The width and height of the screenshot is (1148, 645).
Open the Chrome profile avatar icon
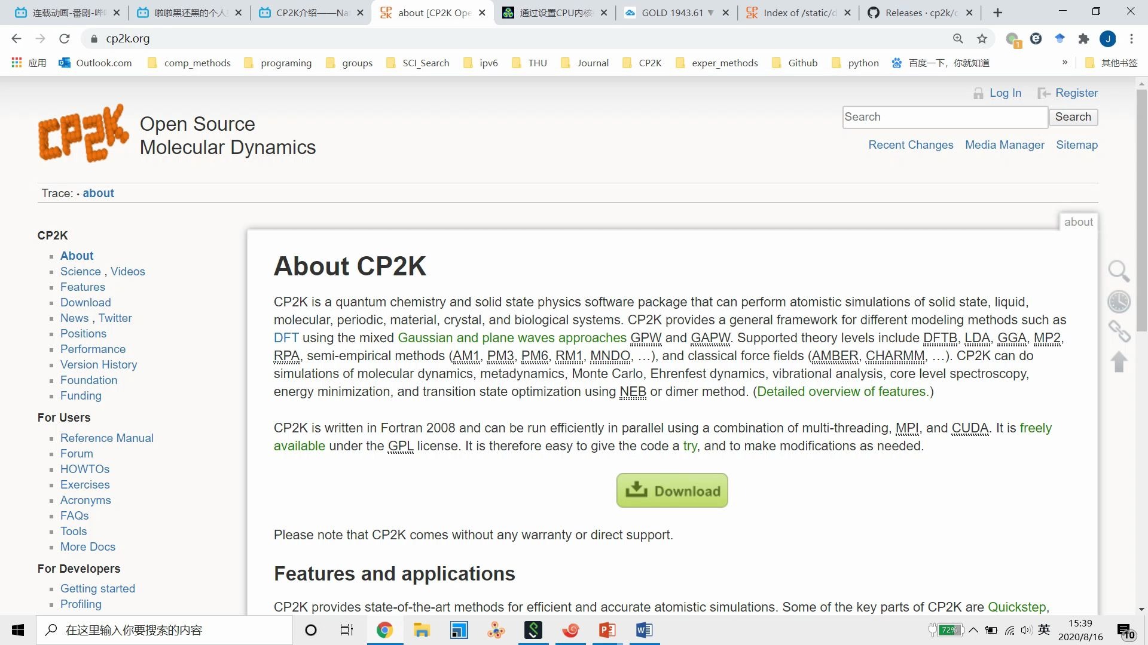(x=1108, y=38)
